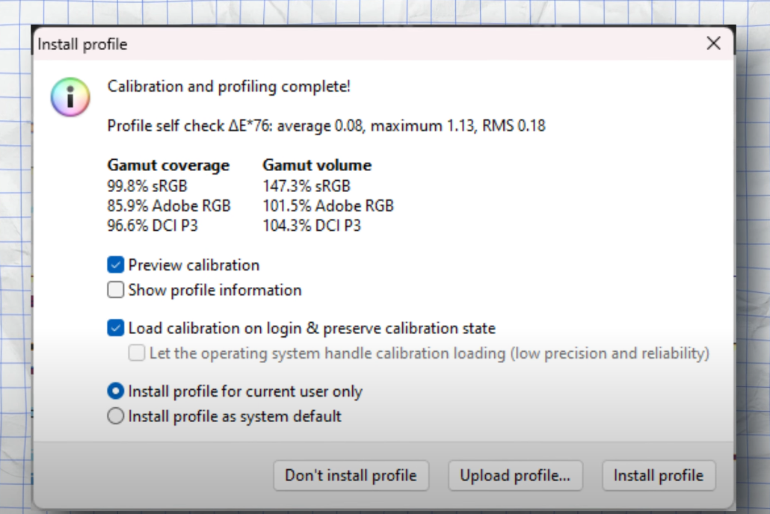Click the Gamut volume heading
The height and width of the screenshot is (514, 770).
pyautogui.click(x=317, y=165)
